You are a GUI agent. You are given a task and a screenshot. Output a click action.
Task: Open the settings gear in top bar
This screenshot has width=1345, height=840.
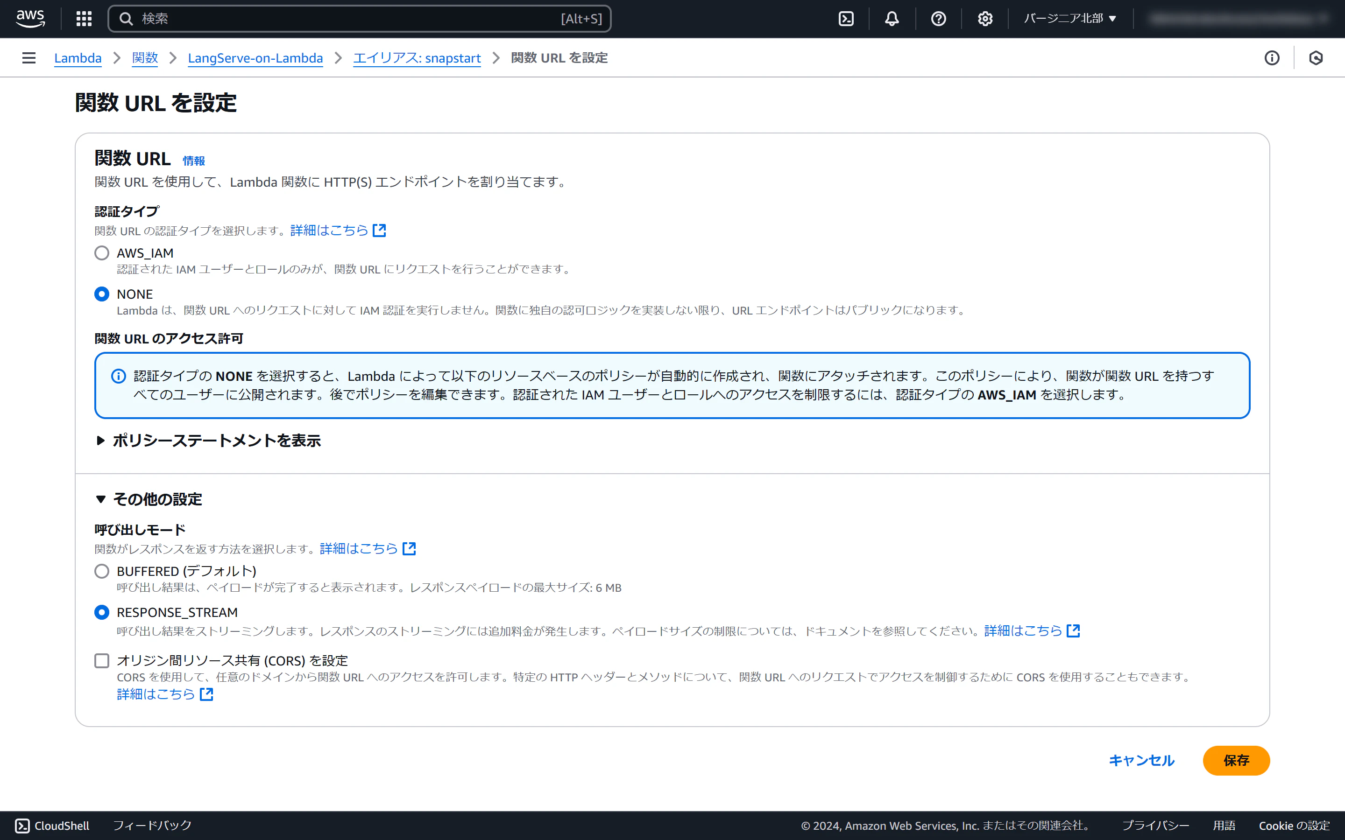coord(985,19)
